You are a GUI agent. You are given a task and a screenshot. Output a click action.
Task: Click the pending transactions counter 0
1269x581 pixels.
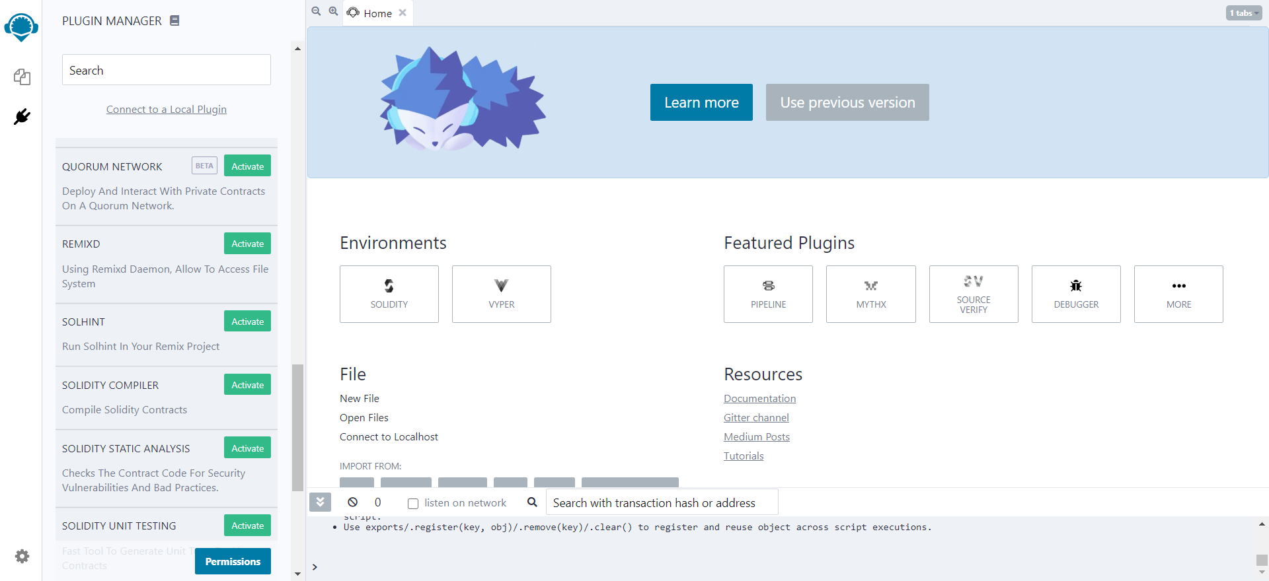(x=378, y=502)
